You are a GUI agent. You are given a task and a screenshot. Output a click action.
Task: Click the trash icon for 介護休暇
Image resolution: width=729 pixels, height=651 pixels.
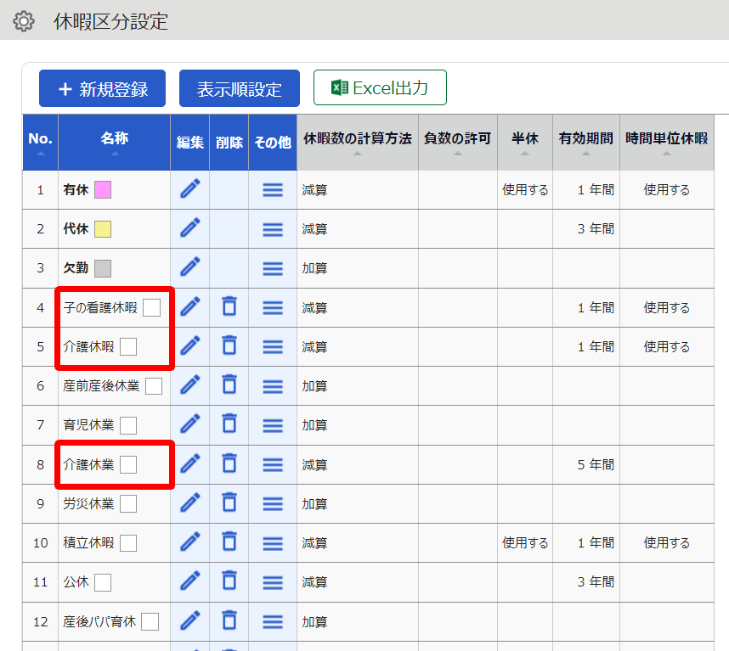click(x=229, y=345)
